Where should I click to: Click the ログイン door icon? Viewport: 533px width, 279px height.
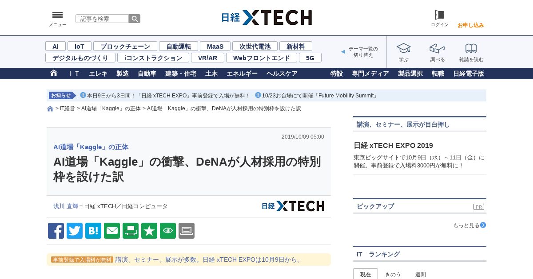439,15
